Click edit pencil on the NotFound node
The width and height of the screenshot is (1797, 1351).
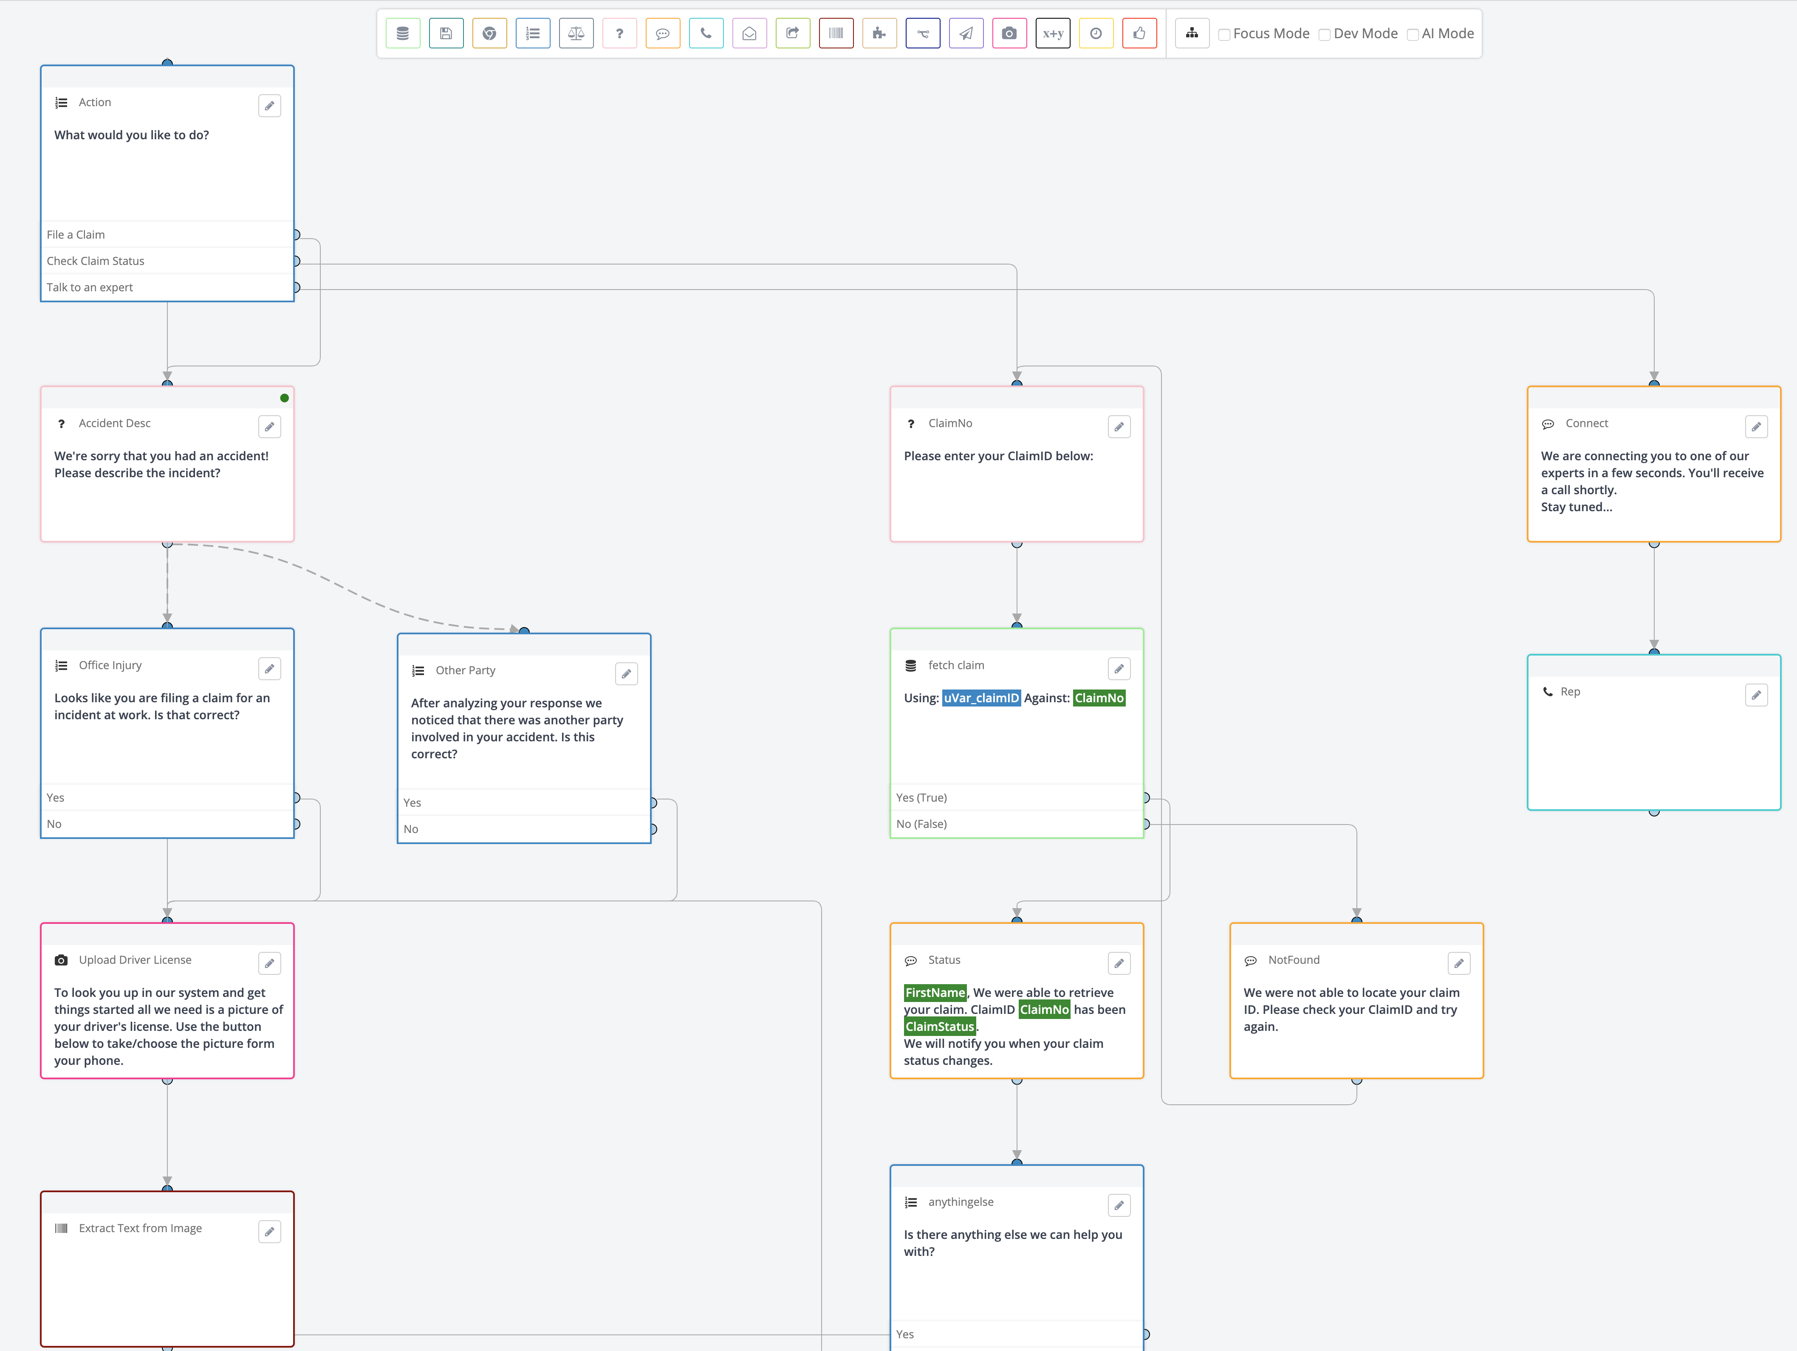click(x=1459, y=963)
